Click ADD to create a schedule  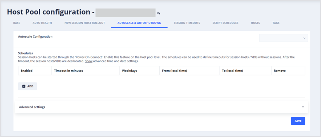[x=28, y=86]
